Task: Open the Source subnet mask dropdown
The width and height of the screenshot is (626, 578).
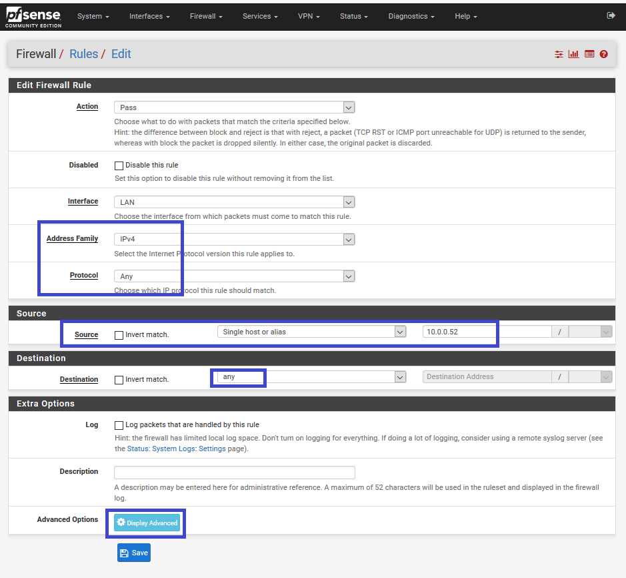Action: click(590, 331)
